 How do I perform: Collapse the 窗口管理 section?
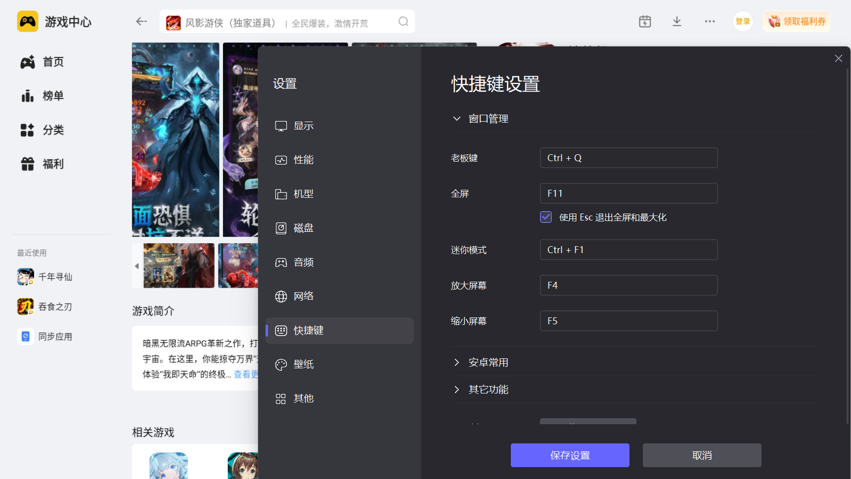coord(457,119)
